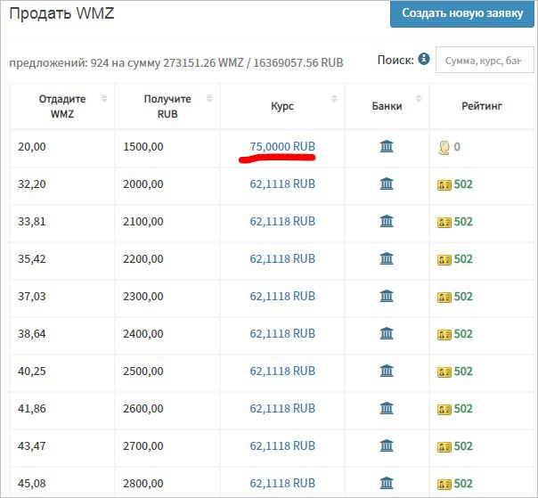Click the passport icon in the 2400,00 RUB row

[444, 335]
